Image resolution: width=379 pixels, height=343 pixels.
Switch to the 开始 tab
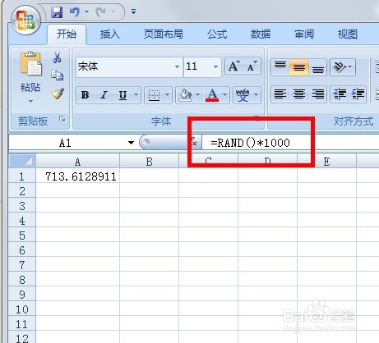pyautogui.click(x=67, y=34)
